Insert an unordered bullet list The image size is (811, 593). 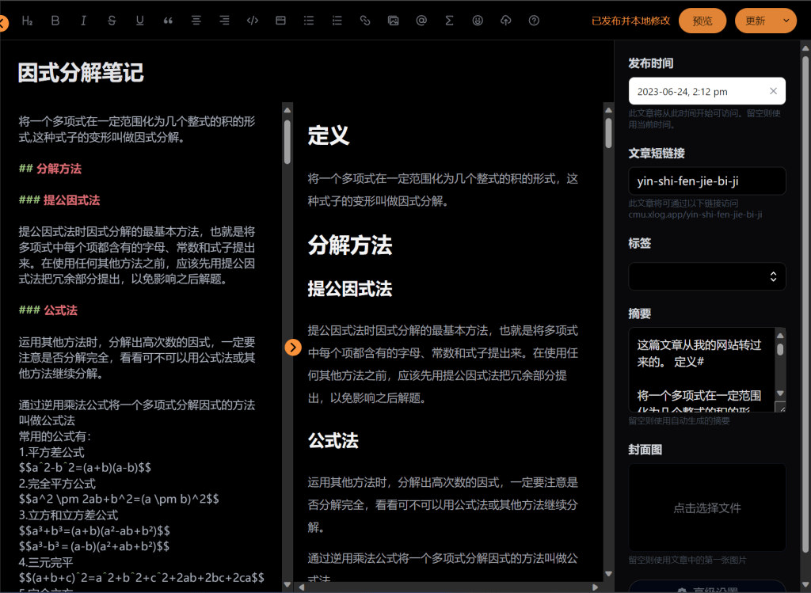(x=309, y=21)
